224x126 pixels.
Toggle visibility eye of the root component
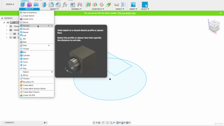(8, 22)
